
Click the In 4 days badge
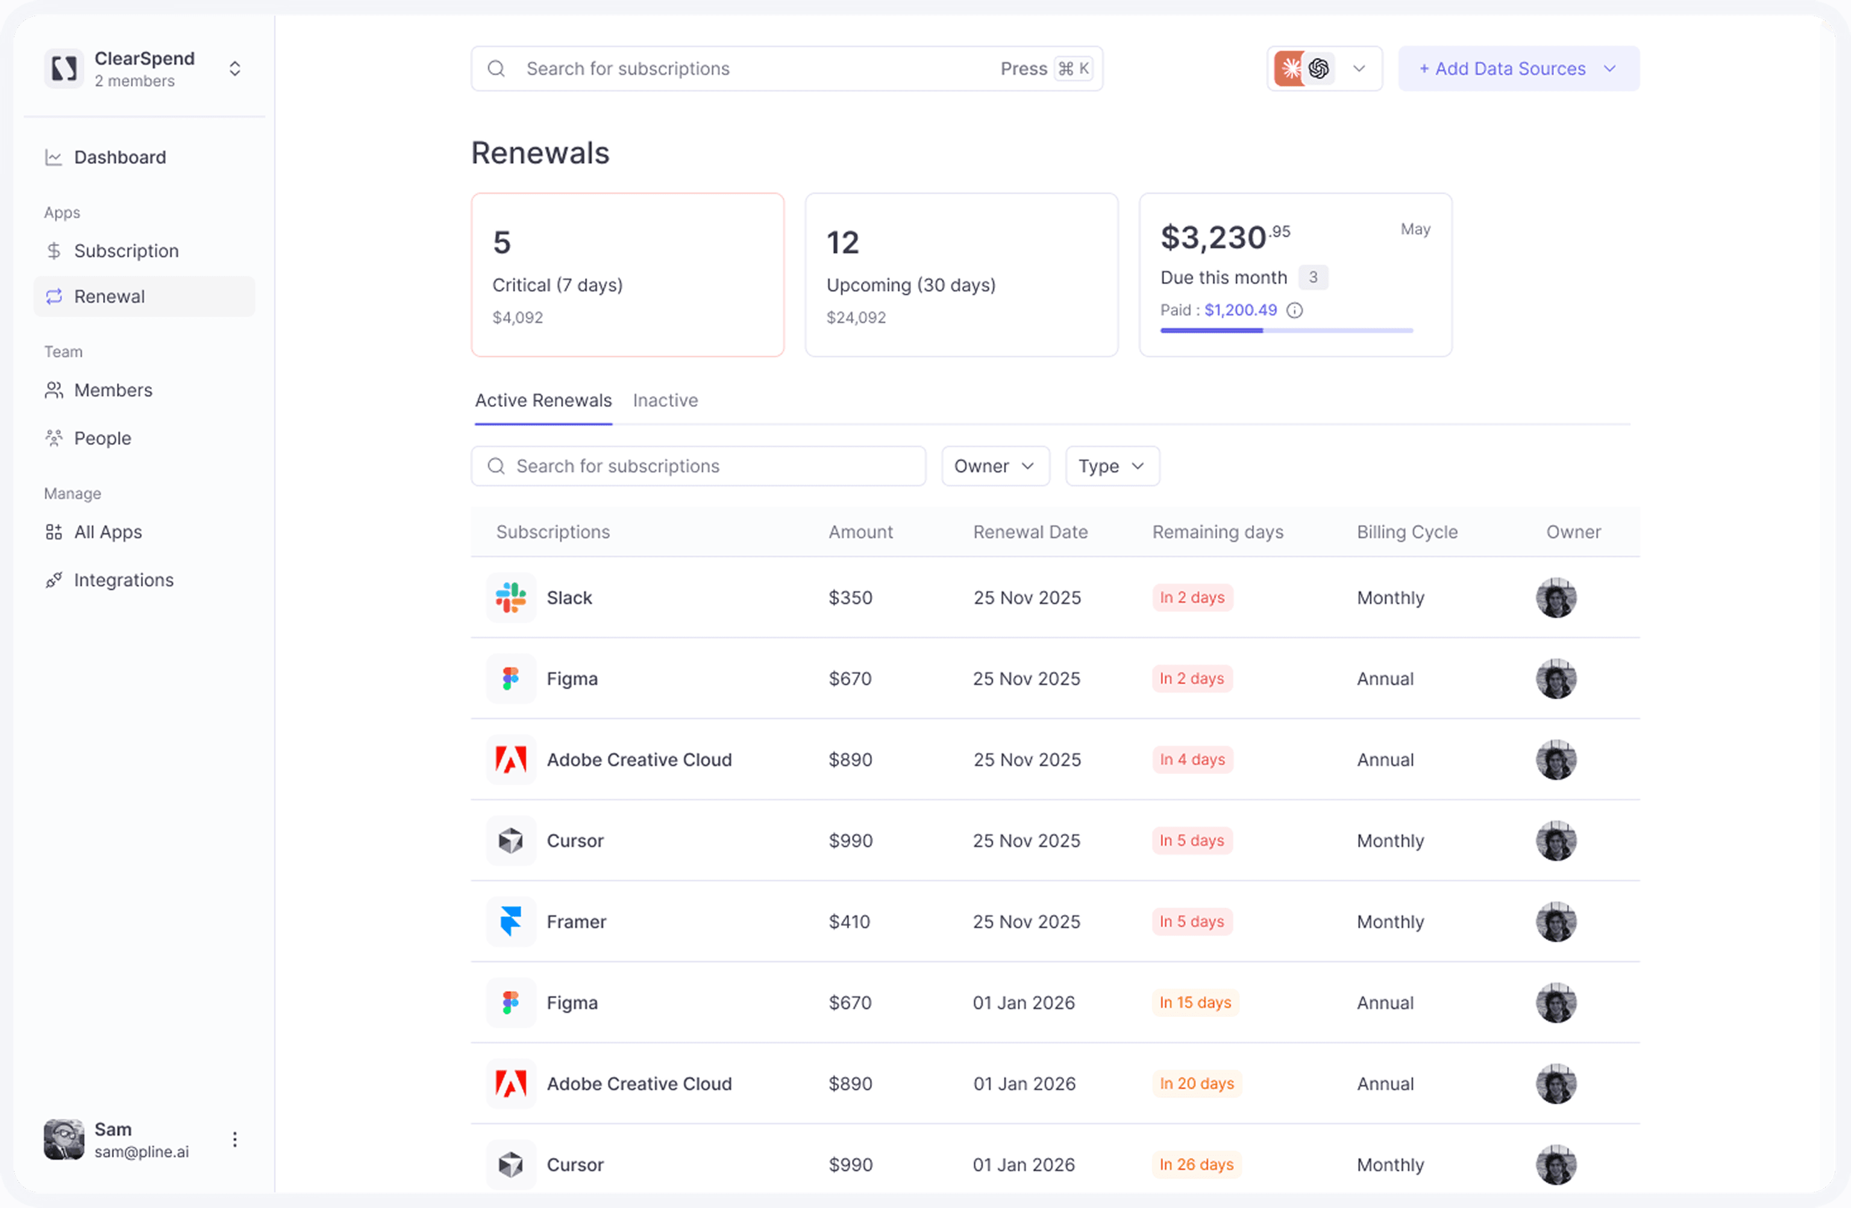[1192, 759]
